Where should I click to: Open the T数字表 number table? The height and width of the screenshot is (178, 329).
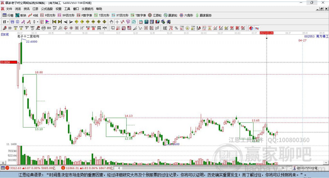click(x=138, y=15)
